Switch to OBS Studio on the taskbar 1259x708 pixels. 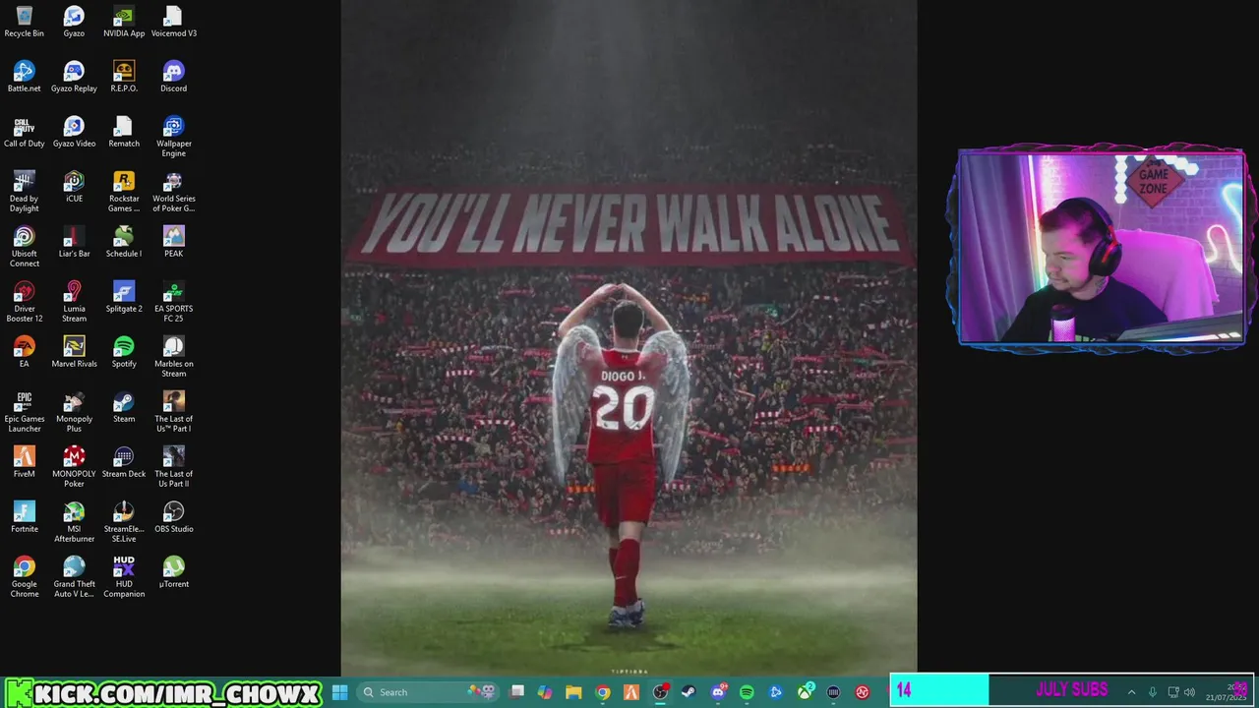click(x=660, y=692)
